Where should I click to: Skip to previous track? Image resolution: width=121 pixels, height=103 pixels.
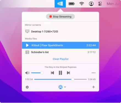53,73
